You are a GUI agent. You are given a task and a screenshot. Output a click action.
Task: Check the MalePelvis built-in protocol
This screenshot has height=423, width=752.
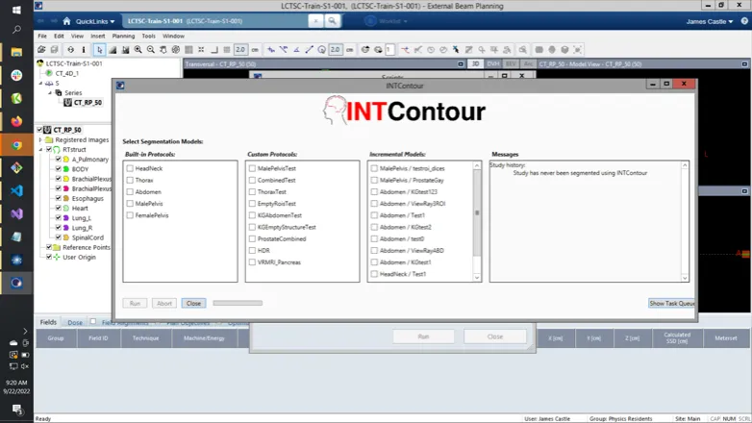pos(130,204)
